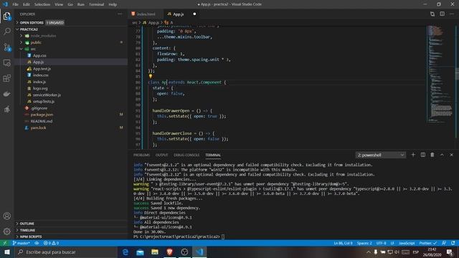Click the watch eye icon in status bar
Image resolution: width=459 pixels, height=258 pixels.
point(37,243)
